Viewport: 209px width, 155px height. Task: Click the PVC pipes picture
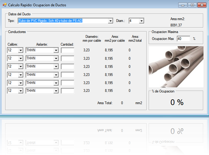(x=176, y=67)
